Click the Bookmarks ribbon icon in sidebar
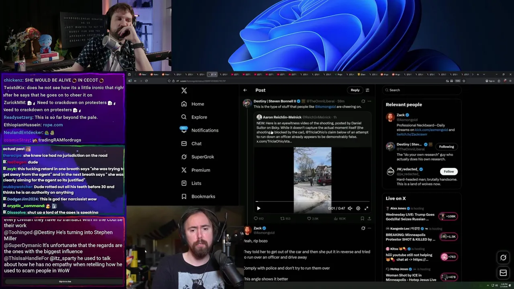 (184, 197)
